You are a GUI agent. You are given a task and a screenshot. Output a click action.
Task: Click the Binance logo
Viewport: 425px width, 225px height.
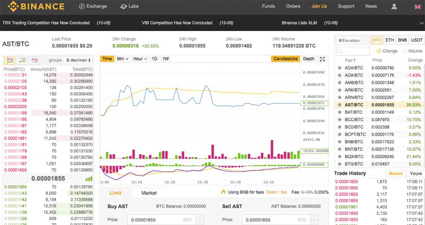[35, 7]
